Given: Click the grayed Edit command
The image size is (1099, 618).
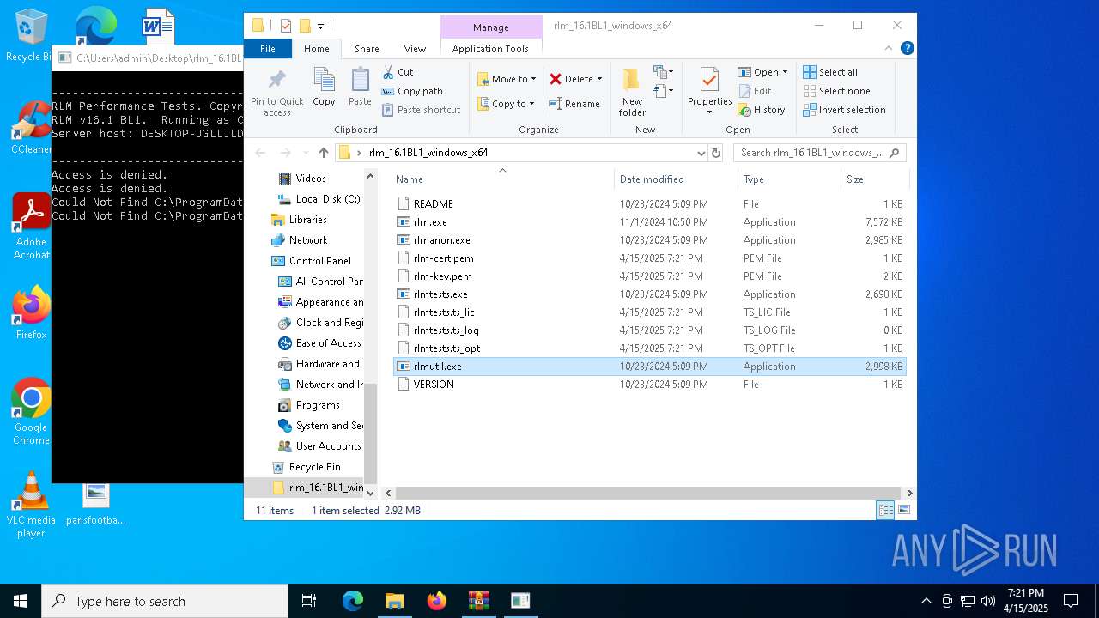Looking at the screenshot, I should 755,91.
